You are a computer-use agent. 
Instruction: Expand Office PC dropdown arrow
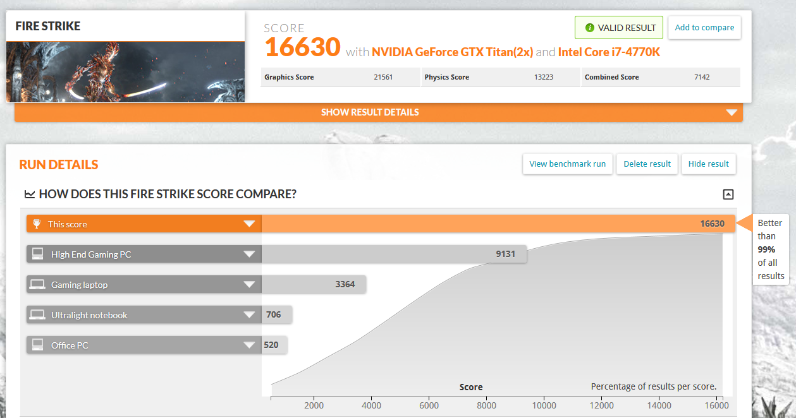tap(249, 345)
